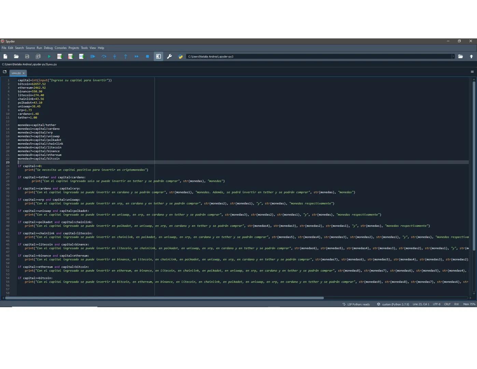The height and width of the screenshot is (369, 477).
Task: Open the browse tabs dropdown
Action: point(4,72)
